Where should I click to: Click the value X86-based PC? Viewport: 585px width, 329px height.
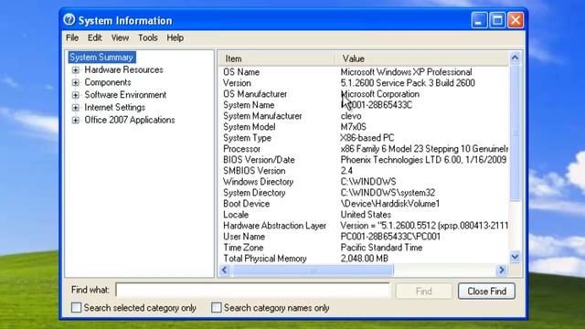coord(367,138)
